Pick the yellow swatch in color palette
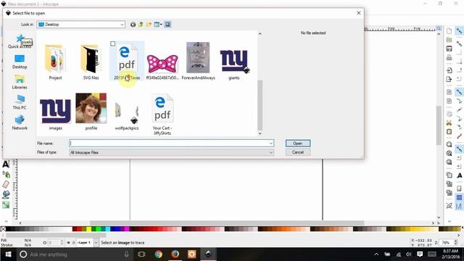This screenshot has width=464, height=261. 88,229
